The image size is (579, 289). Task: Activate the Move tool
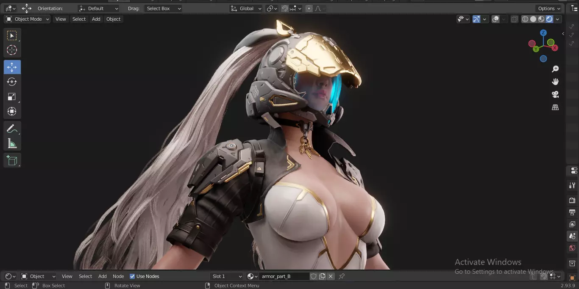pyautogui.click(x=12, y=67)
